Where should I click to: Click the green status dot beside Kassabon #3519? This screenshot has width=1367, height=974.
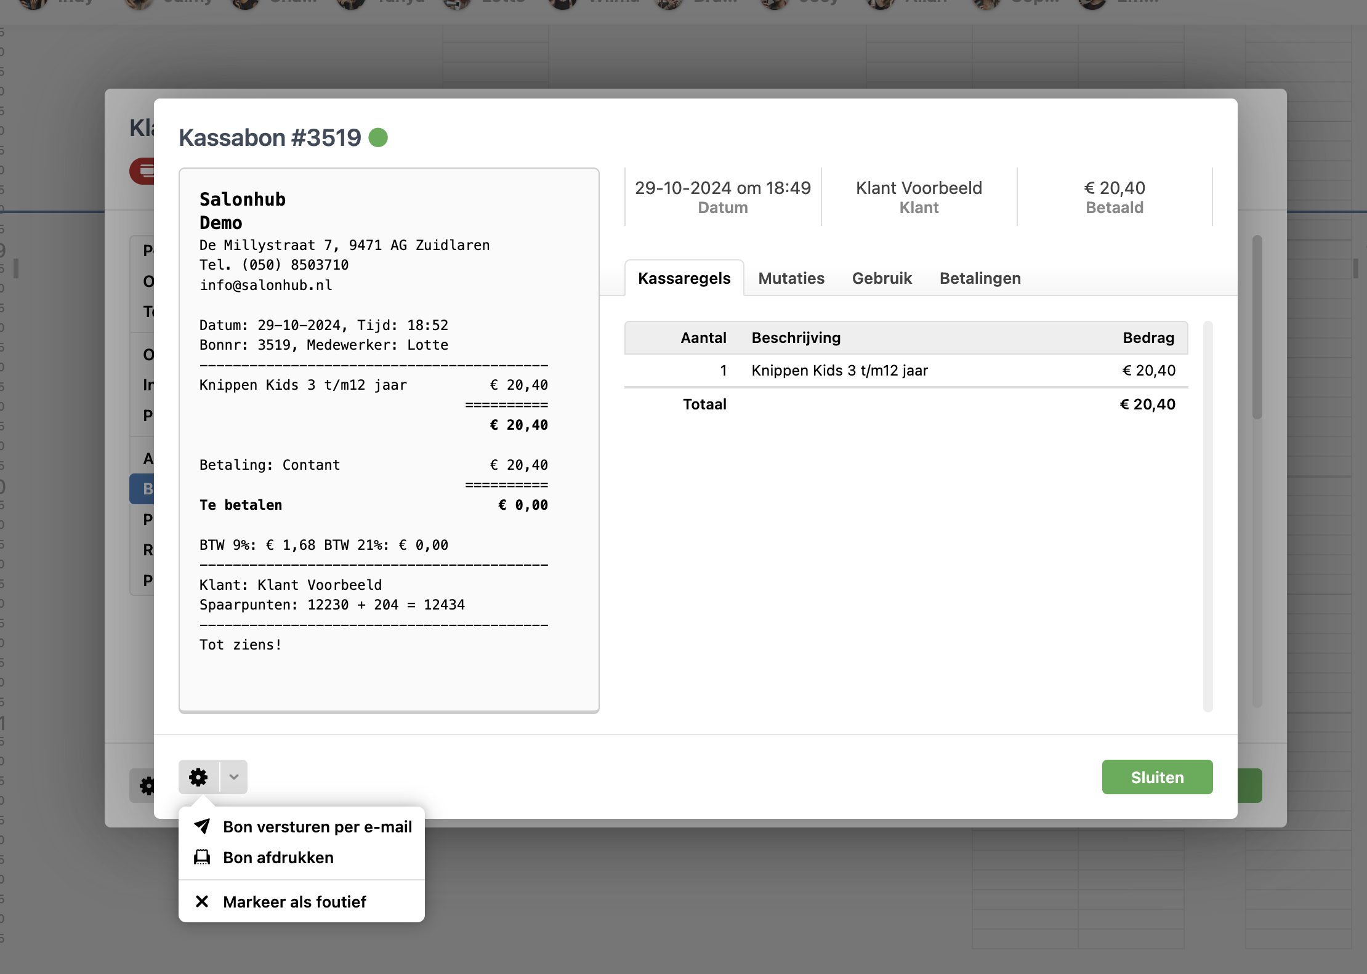tap(378, 137)
